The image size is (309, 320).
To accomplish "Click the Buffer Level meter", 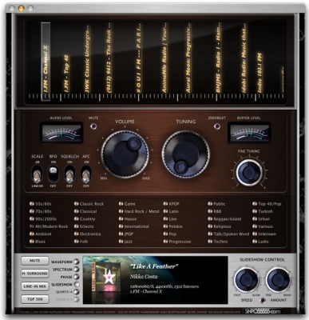I will 249,133.
